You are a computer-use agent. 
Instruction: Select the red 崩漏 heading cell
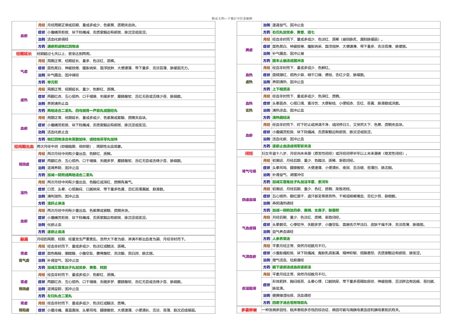pyautogui.click(x=23, y=239)
